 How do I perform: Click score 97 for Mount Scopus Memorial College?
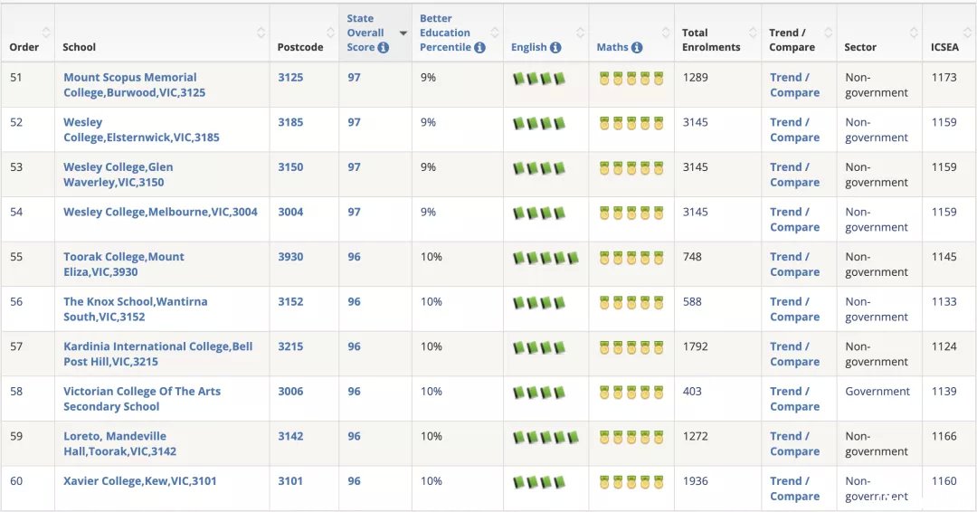354,77
